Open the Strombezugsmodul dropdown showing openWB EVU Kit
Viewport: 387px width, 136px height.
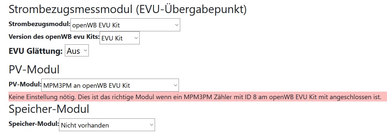point(125,25)
